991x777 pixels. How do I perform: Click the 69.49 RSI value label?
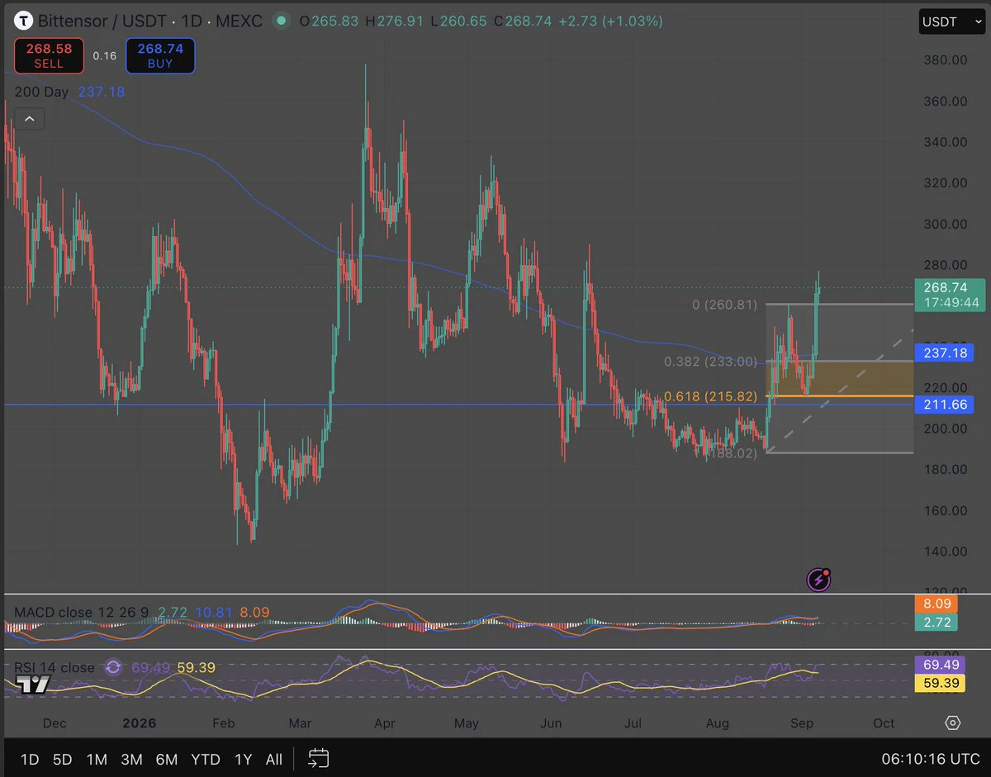939,665
